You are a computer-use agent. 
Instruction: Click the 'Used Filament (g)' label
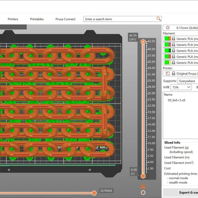point(176,148)
